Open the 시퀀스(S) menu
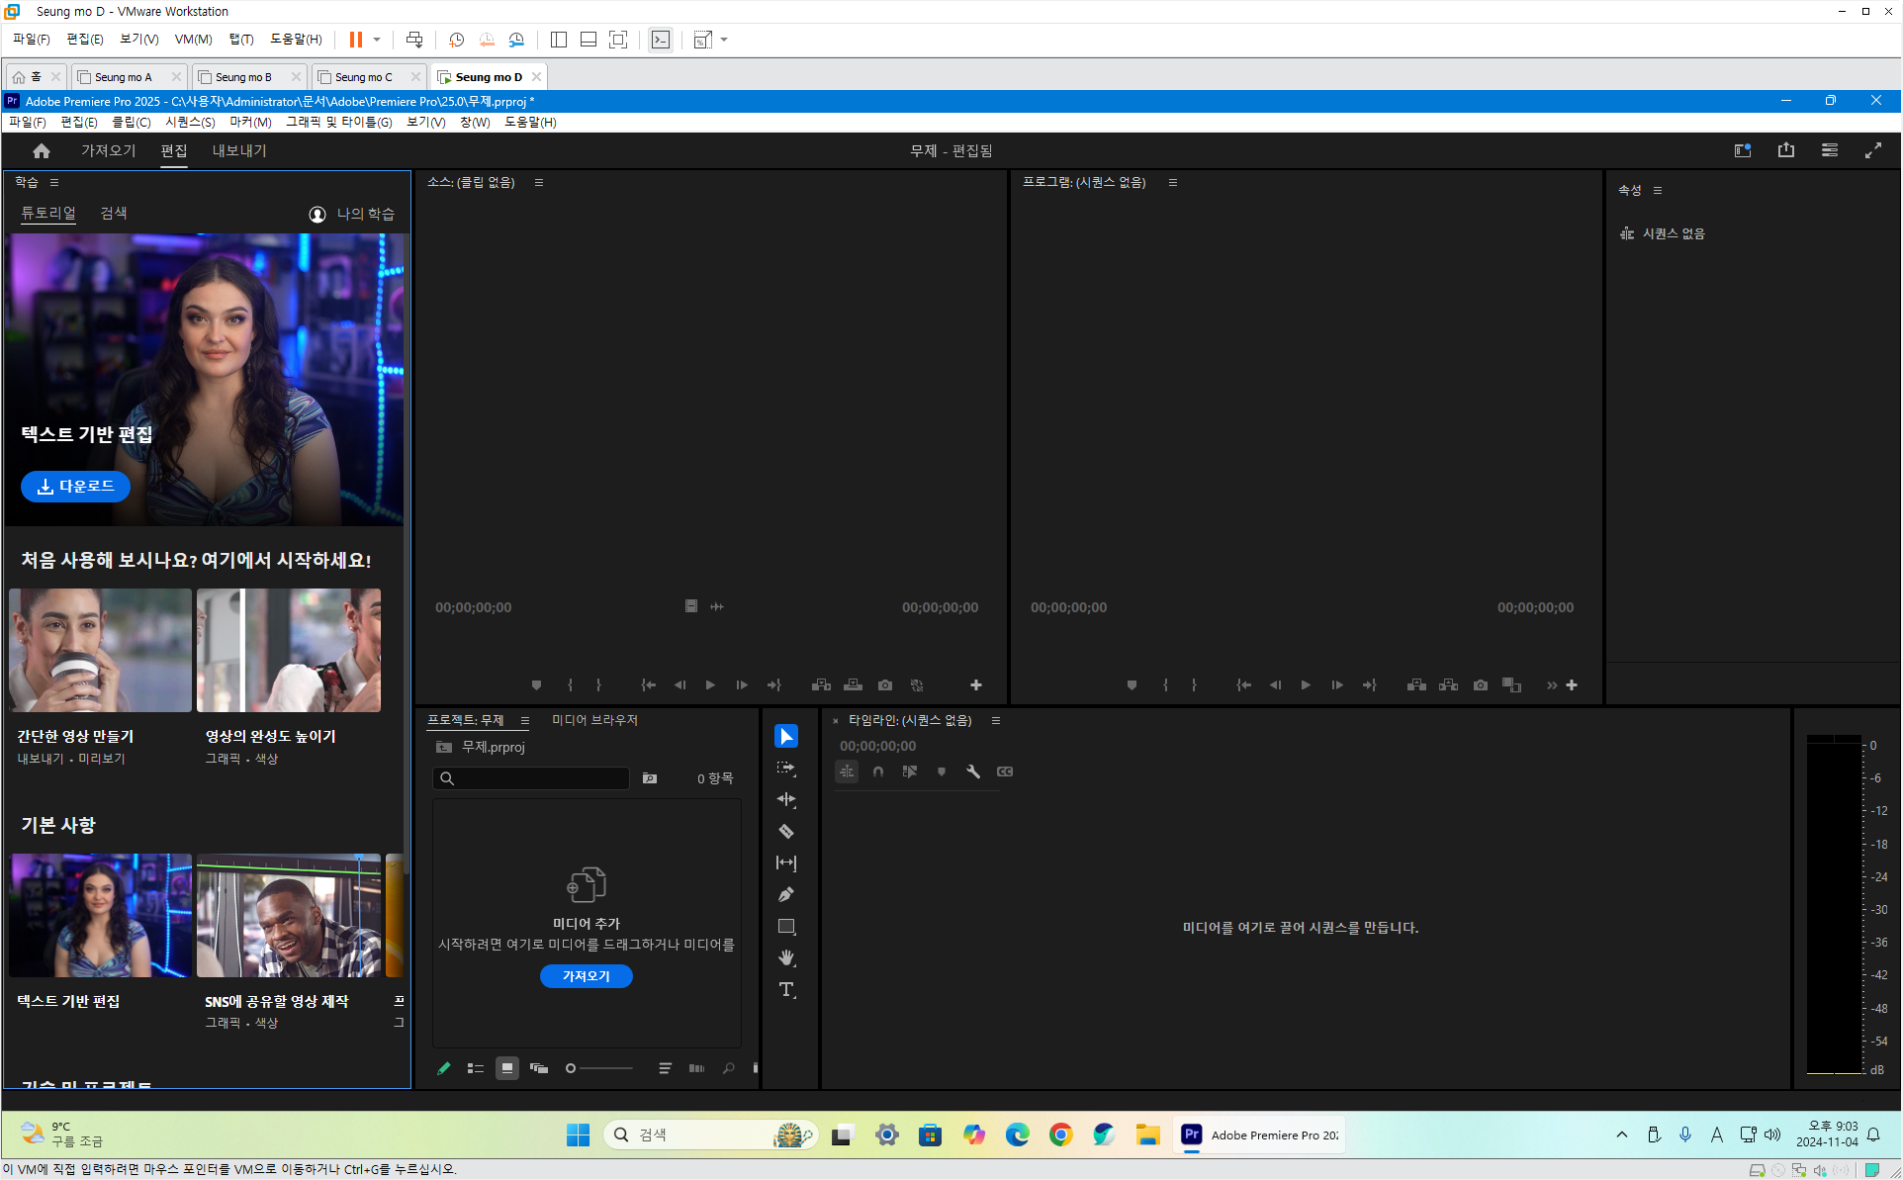 tap(190, 122)
